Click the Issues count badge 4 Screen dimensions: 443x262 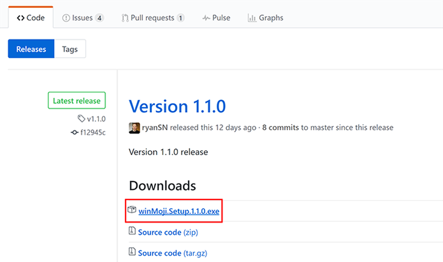click(99, 18)
